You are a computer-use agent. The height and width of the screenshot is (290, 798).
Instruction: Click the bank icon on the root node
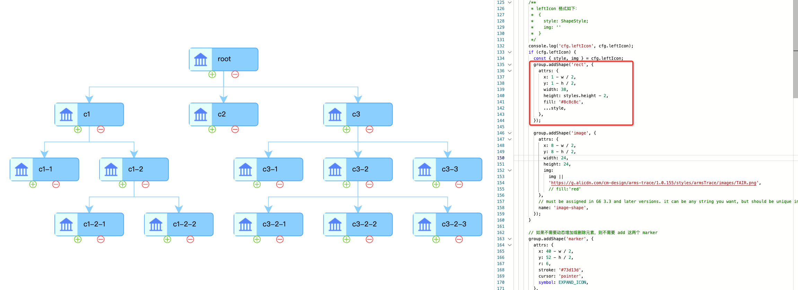201,59
